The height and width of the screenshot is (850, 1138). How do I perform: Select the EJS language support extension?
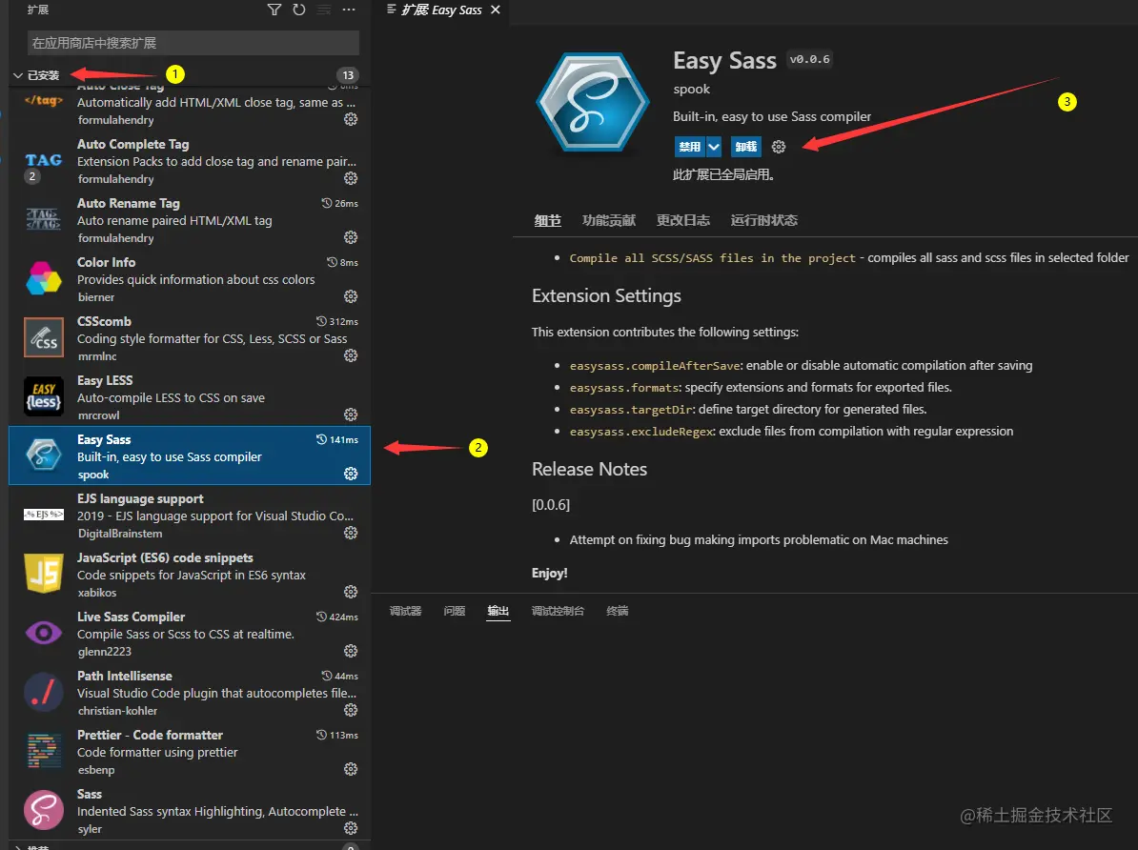190,515
